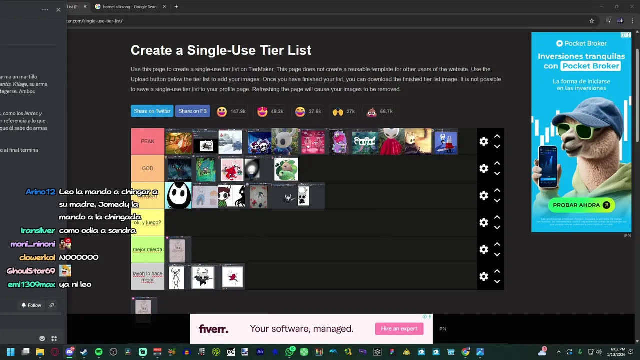Select the orange GOD tier label
Viewport: 640px width, 360px height.
[x=148, y=168]
